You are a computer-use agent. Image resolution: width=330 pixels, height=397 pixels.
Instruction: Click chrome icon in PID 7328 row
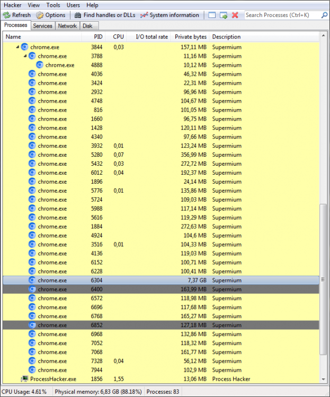click(x=32, y=361)
